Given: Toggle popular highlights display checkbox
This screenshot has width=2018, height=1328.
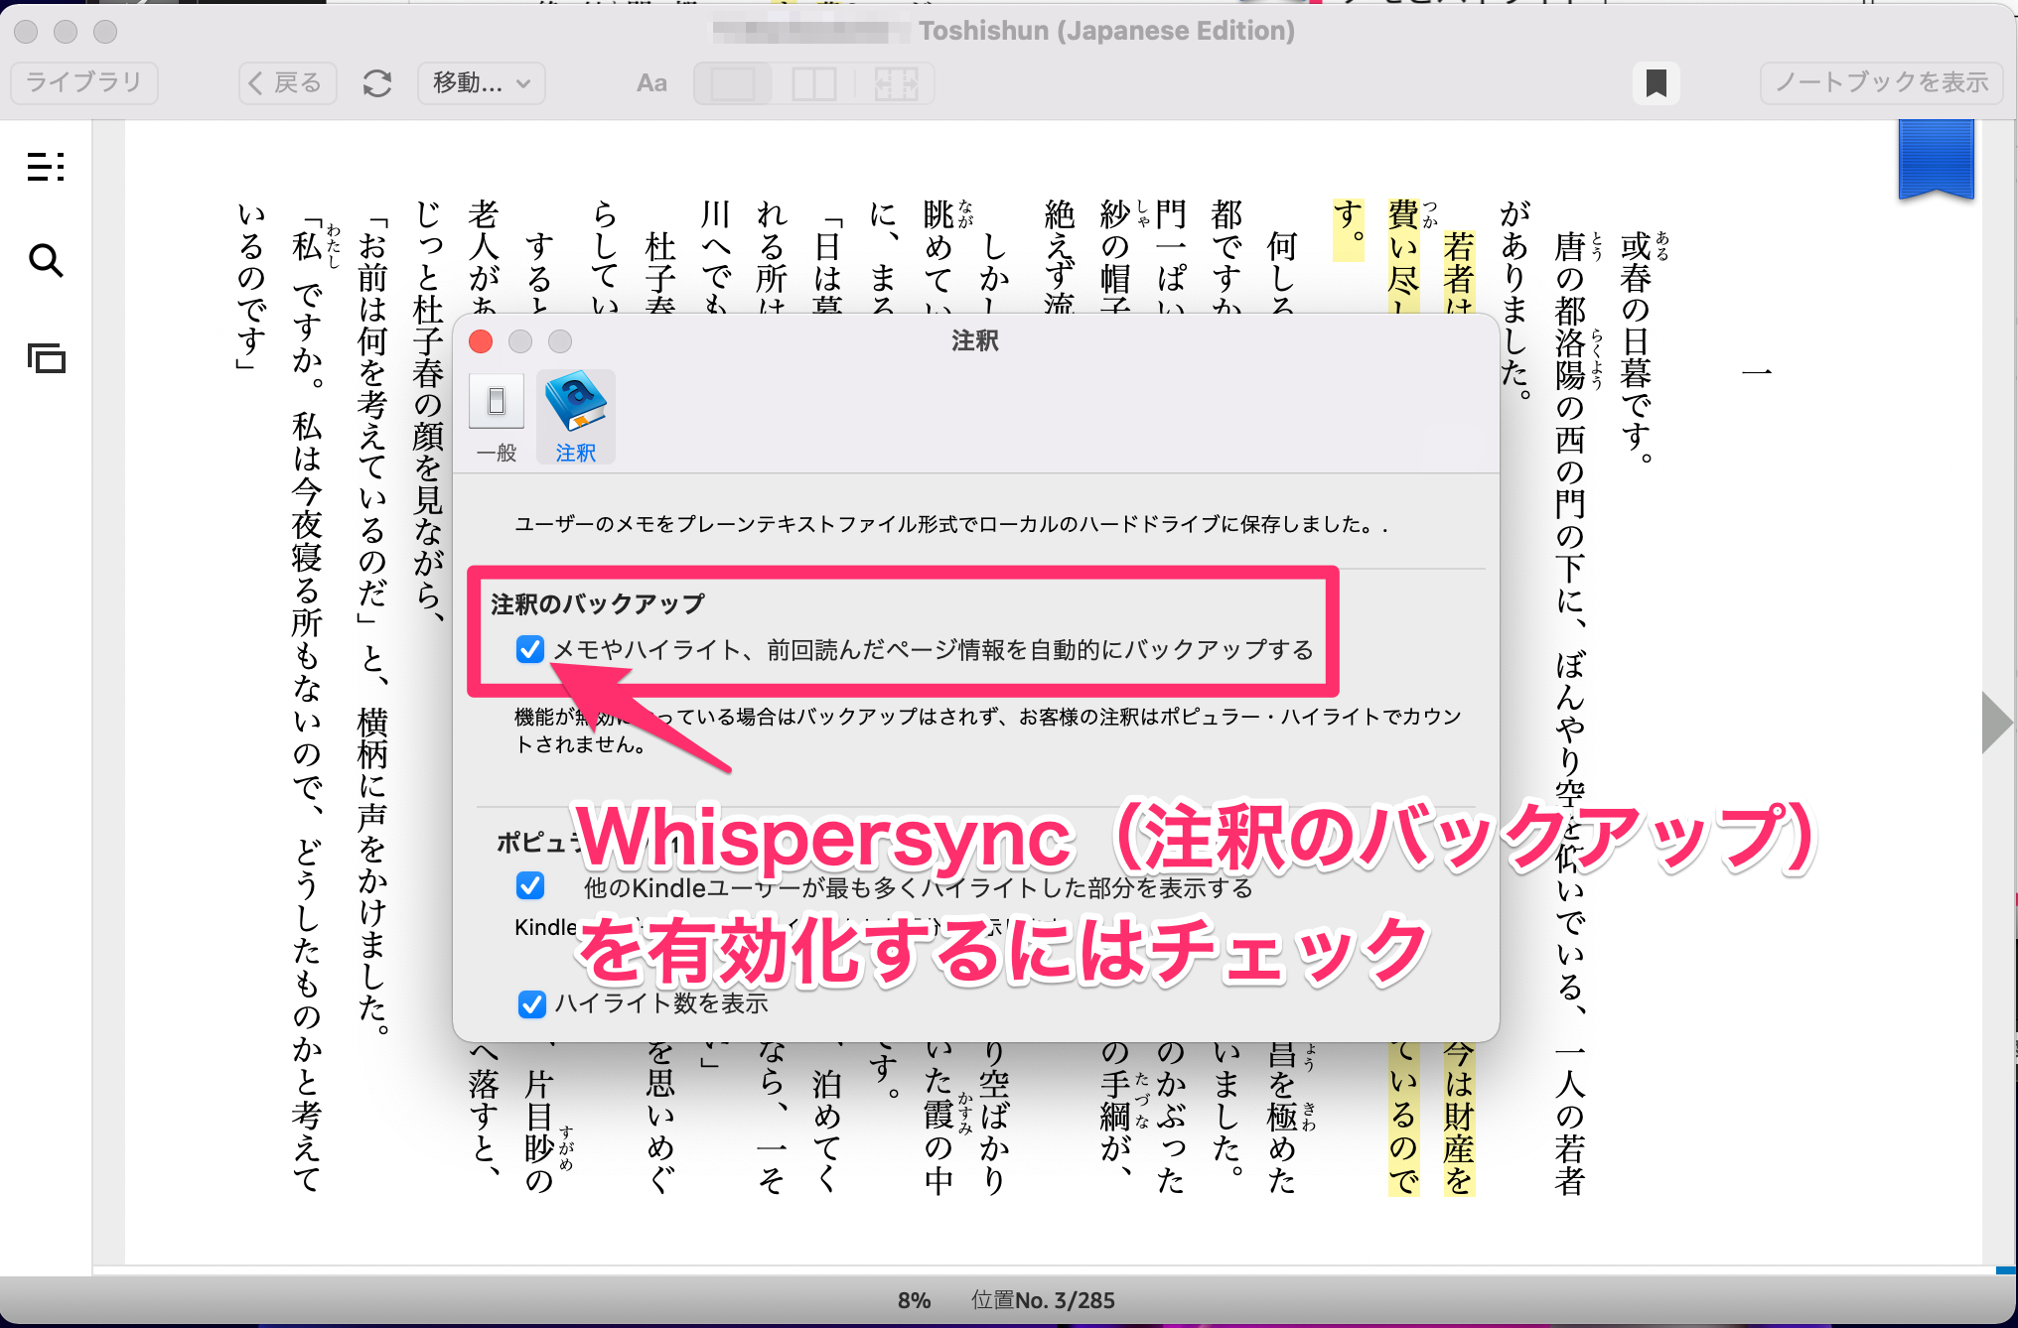Looking at the screenshot, I should [x=530, y=884].
